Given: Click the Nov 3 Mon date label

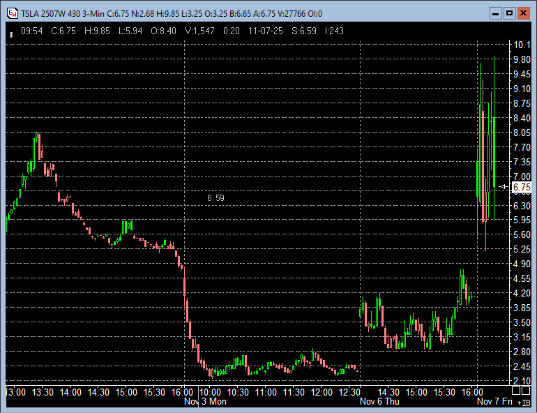Looking at the screenshot, I should (205, 402).
